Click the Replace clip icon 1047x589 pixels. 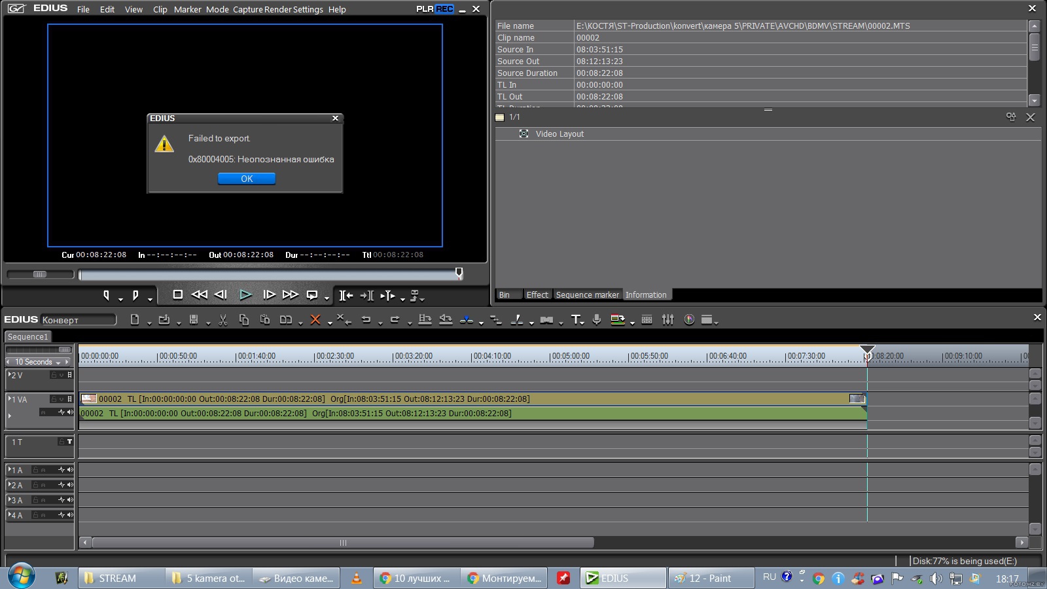click(x=286, y=319)
